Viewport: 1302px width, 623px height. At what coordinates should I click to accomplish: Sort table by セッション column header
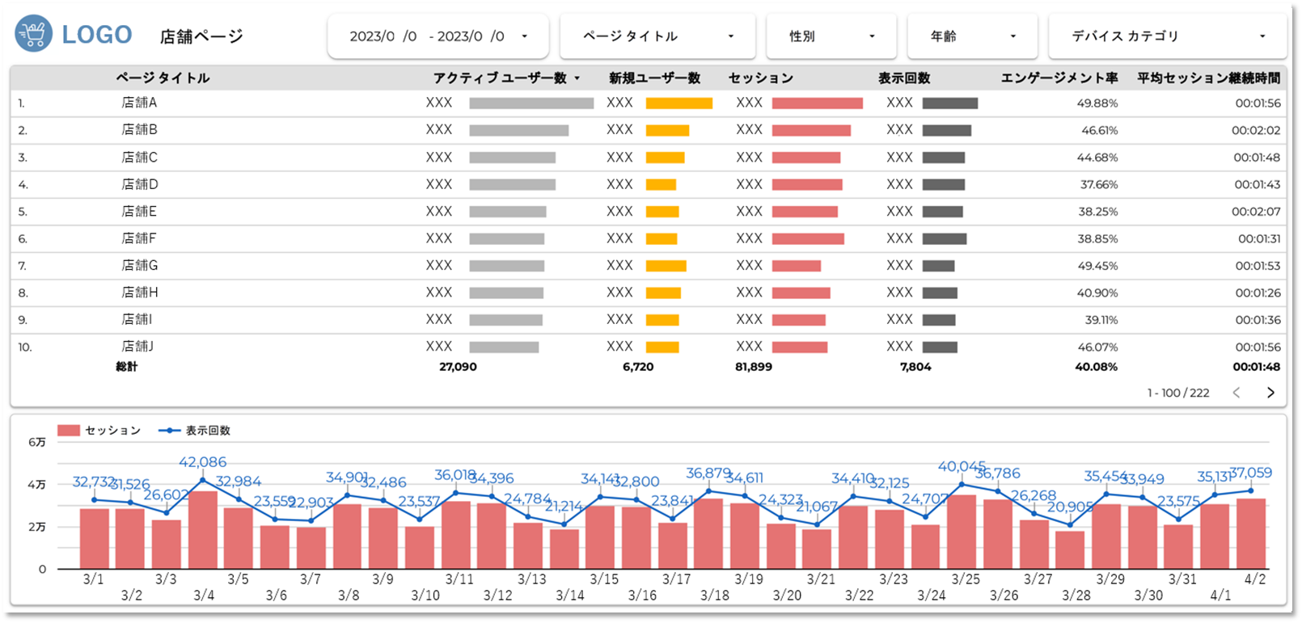point(760,78)
